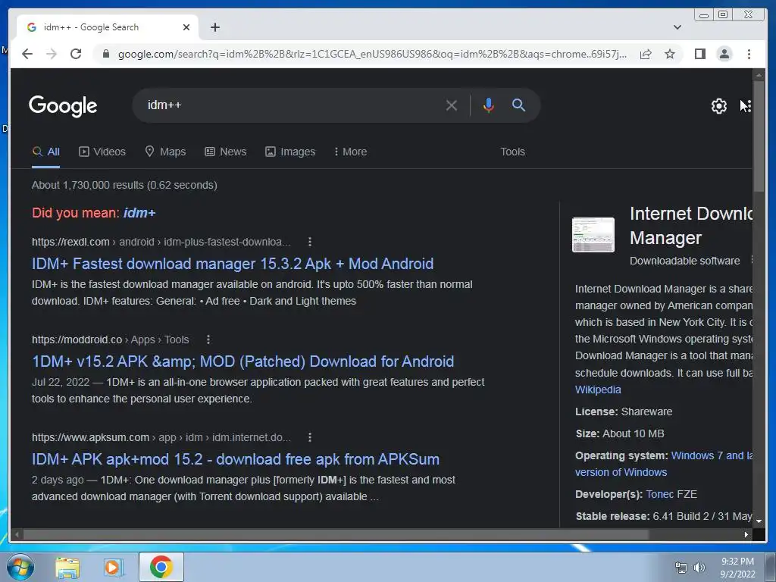
Task: Click the 'Windows 7 and later' operating system link
Action: (712, 455)
